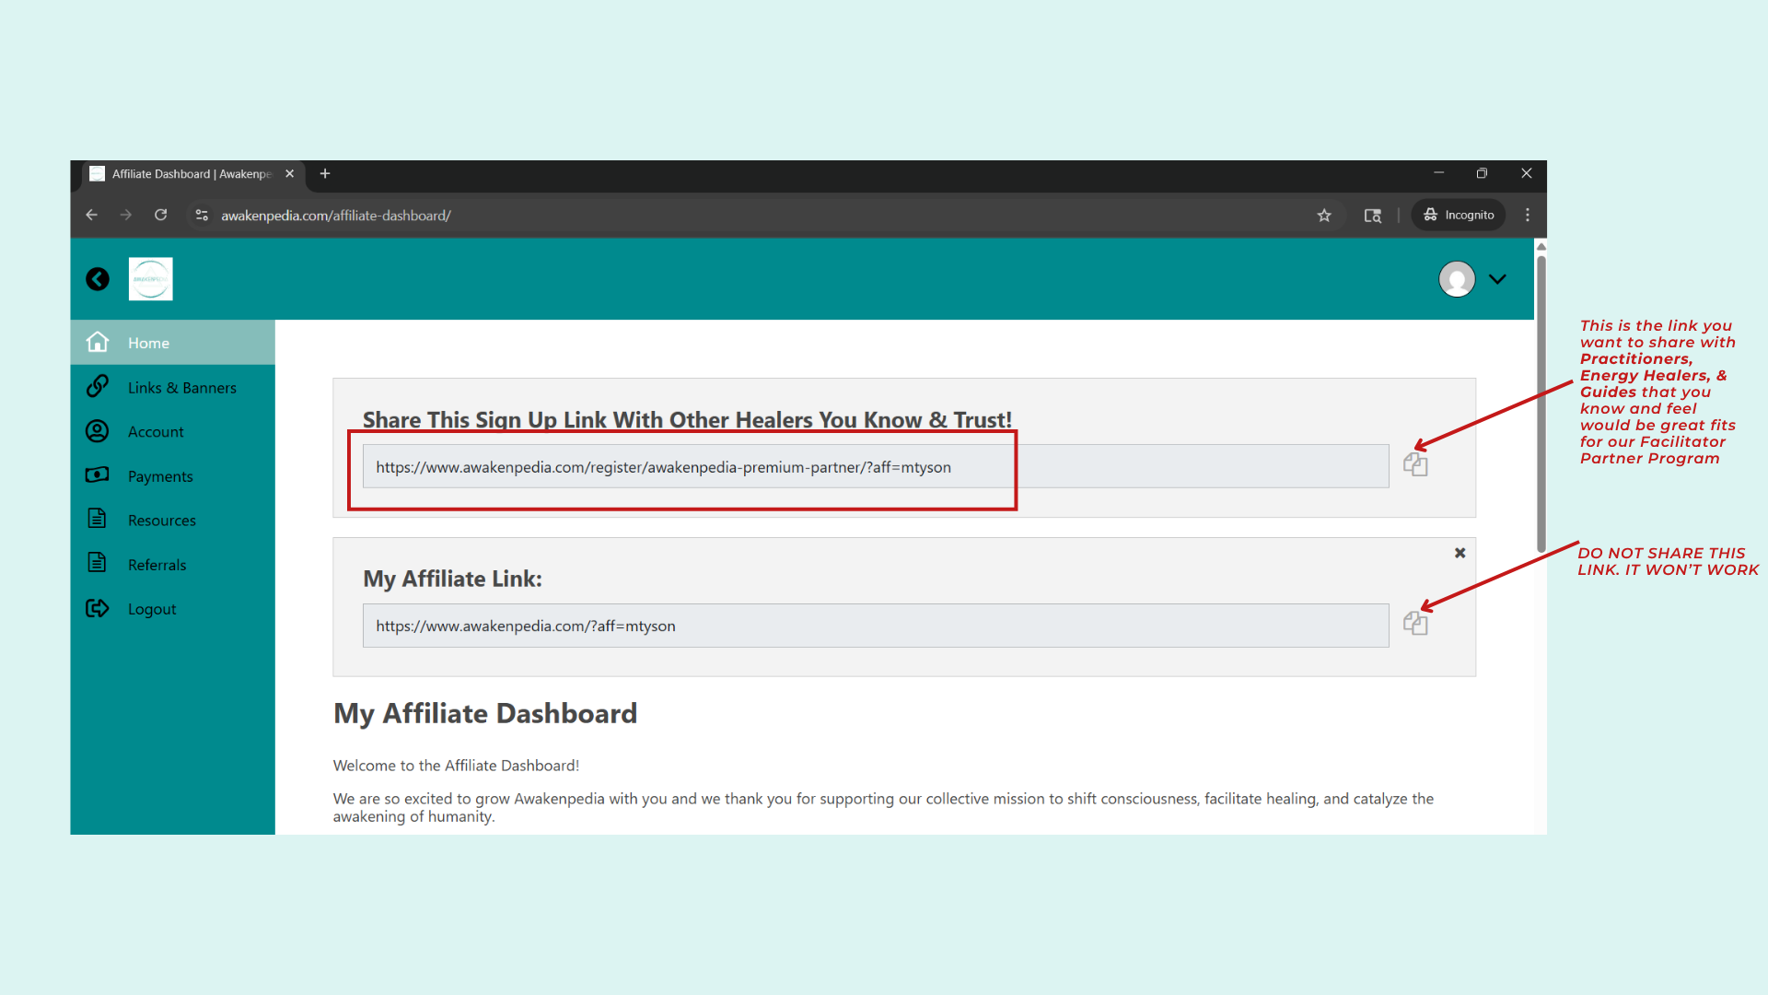
Task: Click the premium partner sign up link field
Action: 875,467
